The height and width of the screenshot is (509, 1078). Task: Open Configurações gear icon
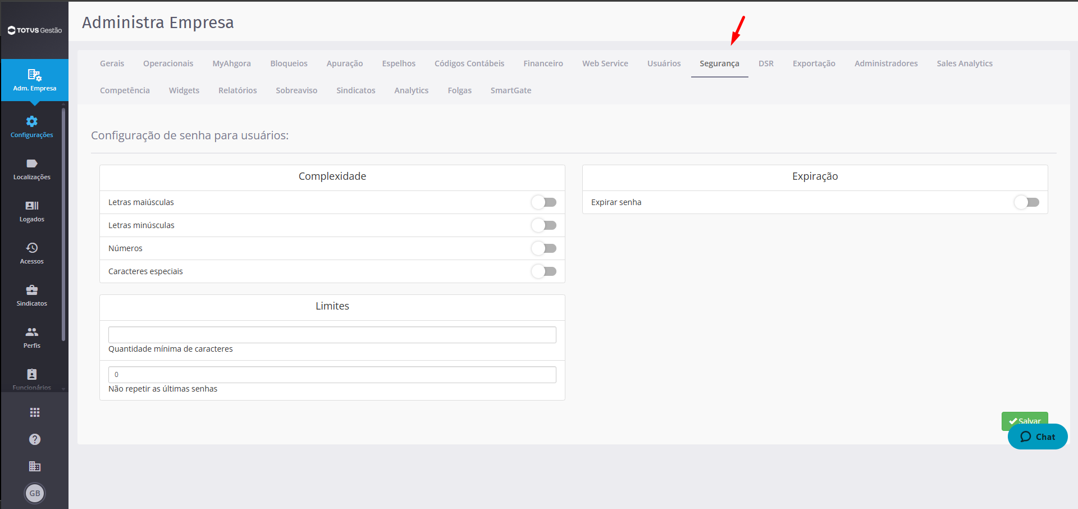(x=32, y=121)
